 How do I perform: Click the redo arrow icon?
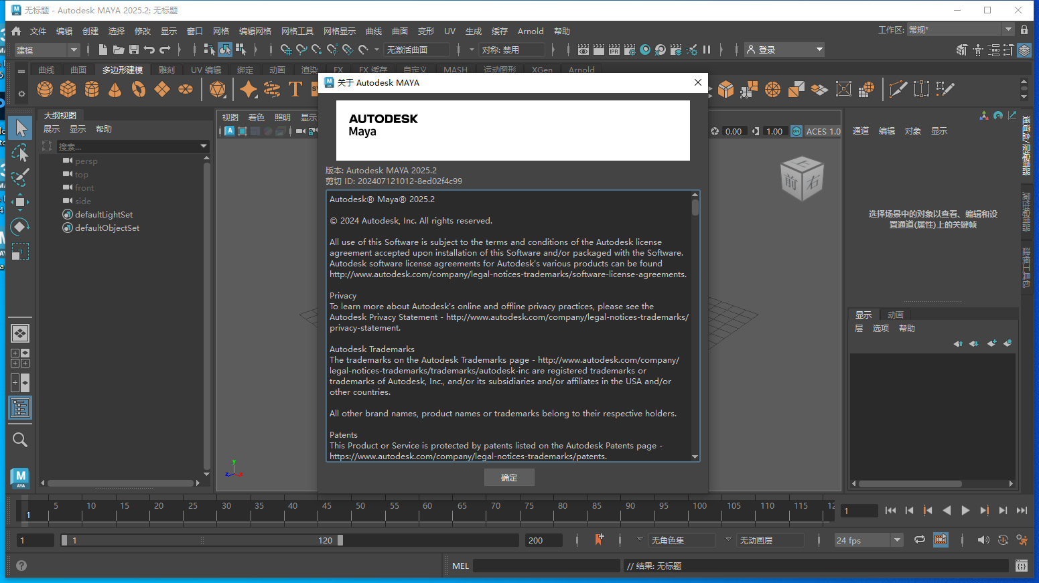click(165, 50)
